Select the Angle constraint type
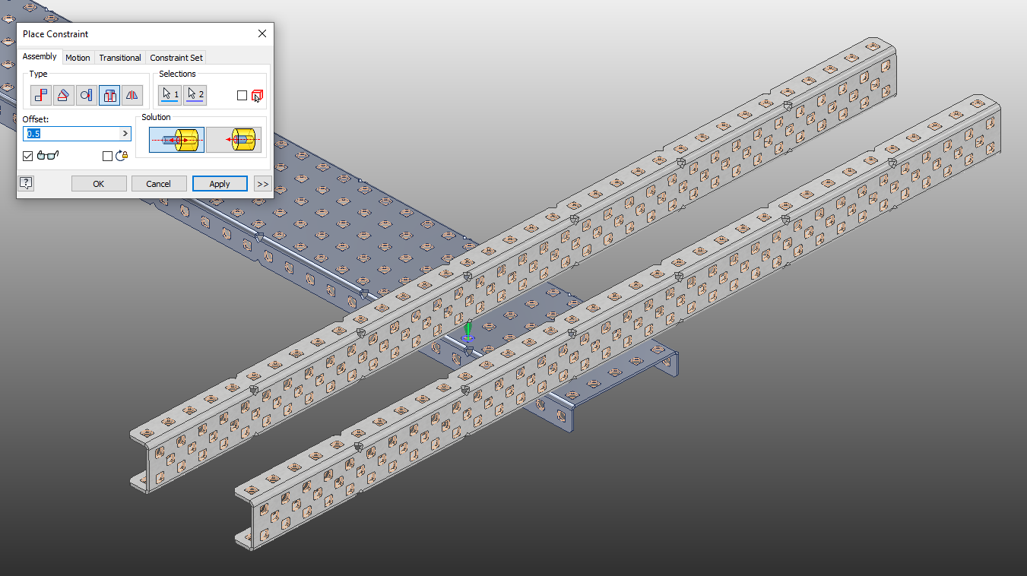The width and height of the screenshot is (1027, 576). 64,95
